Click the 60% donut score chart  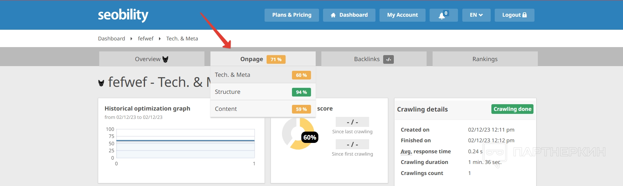coord(298,134)
